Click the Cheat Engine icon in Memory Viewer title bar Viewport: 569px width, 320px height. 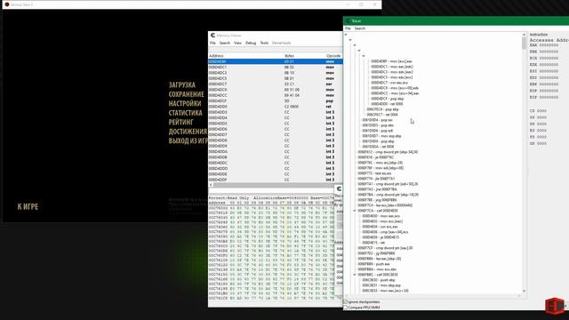(x=212, y=36)
